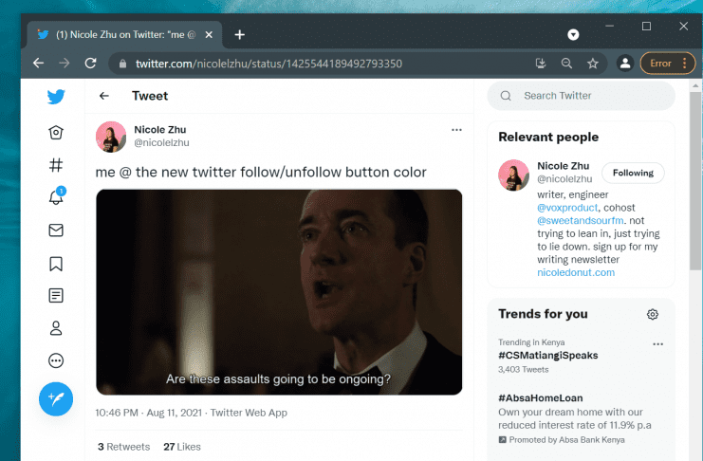This screenshot has width=703, height=461.
Task: Click the Following button for Nicole Zhu
Action: (x=633, y=173)
